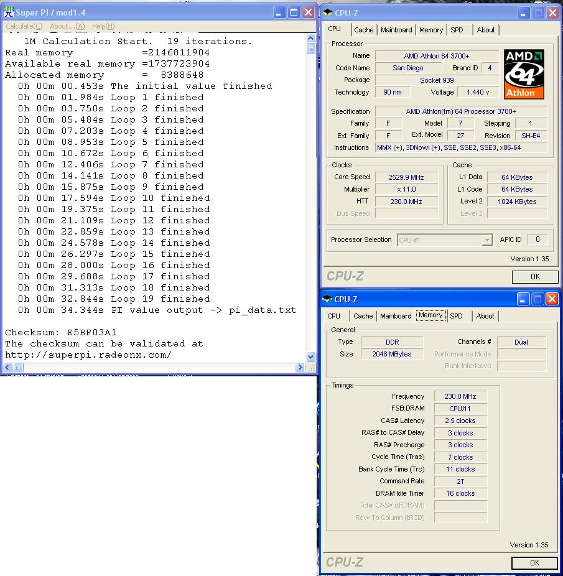The image size is (563, 576).
Task: Close the top CPU-Z window
Action: pos(552,13)
